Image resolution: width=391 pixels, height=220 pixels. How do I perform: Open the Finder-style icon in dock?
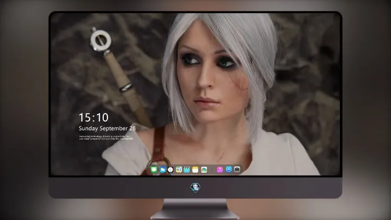click(179, 170)
